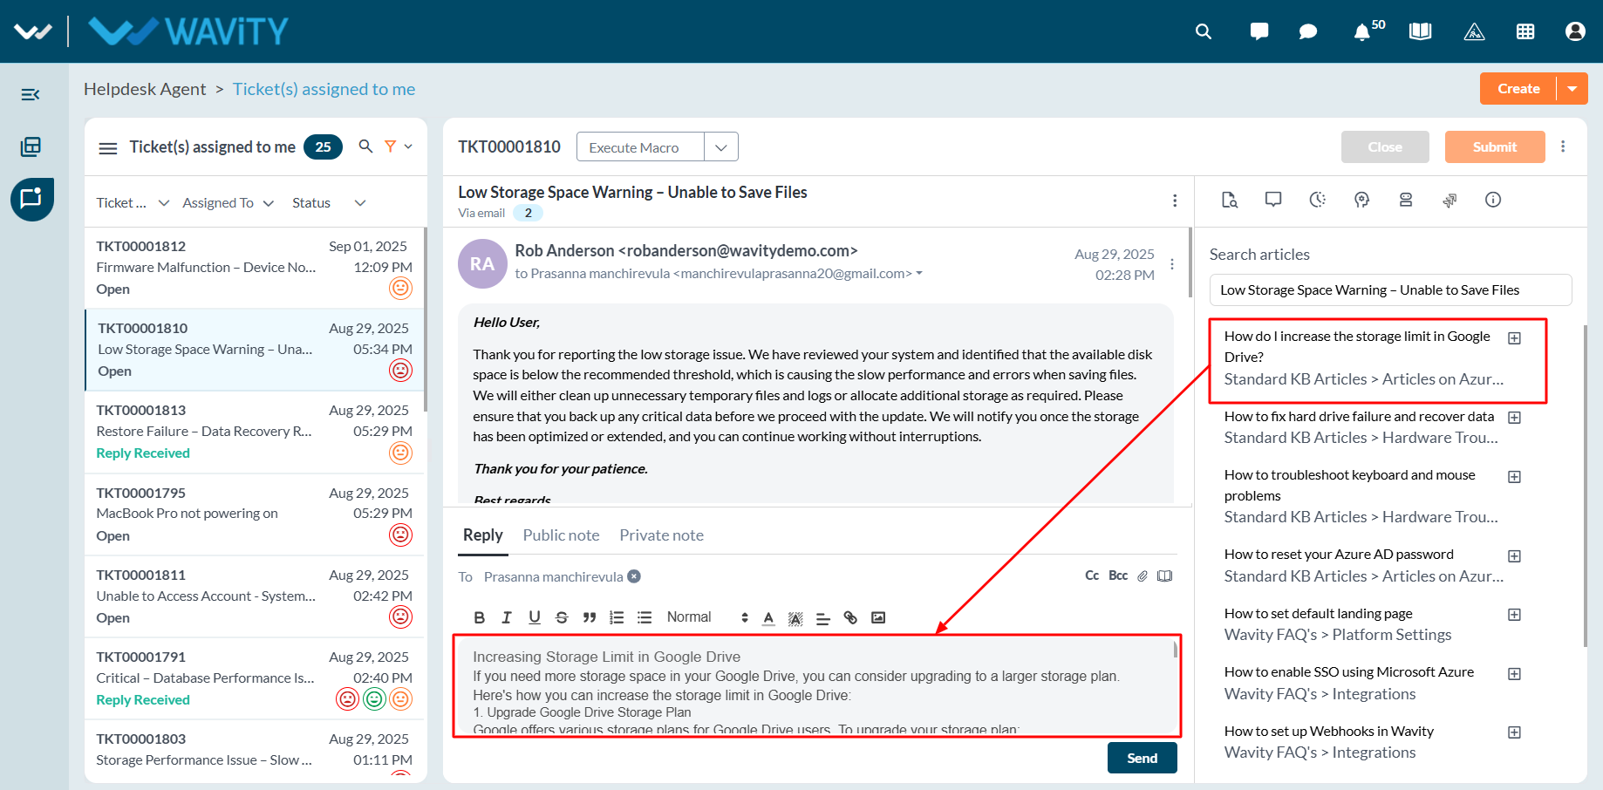Click the orange Create button
1603x790 pixels.
pyautogui.click(x=1518, y=88)
